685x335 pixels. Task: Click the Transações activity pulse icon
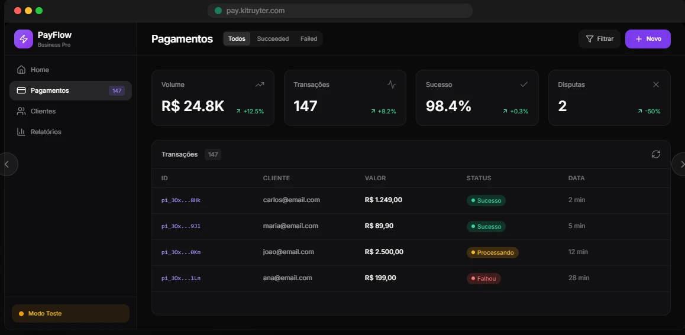pos(392,84)
